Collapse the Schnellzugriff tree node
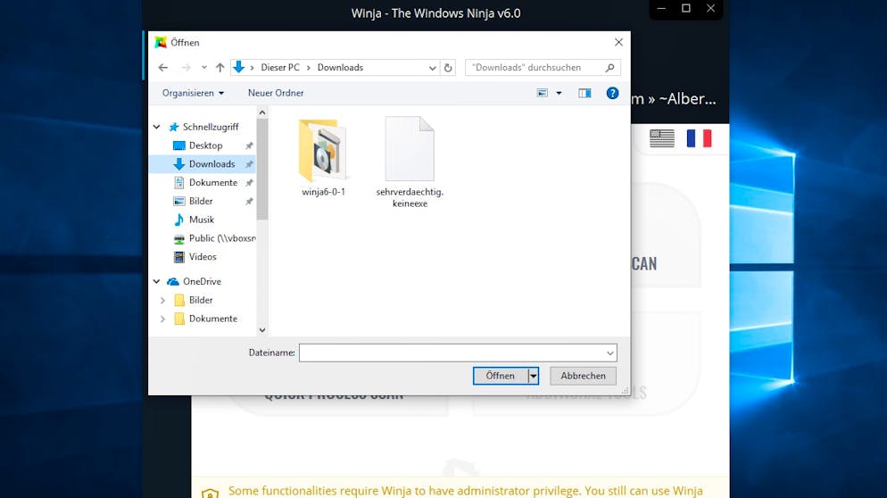The width and height of the screenshot is (887, 498). pos(157,127)
